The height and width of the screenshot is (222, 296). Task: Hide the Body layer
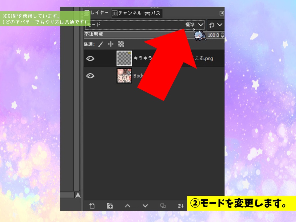tap(90, 76)
